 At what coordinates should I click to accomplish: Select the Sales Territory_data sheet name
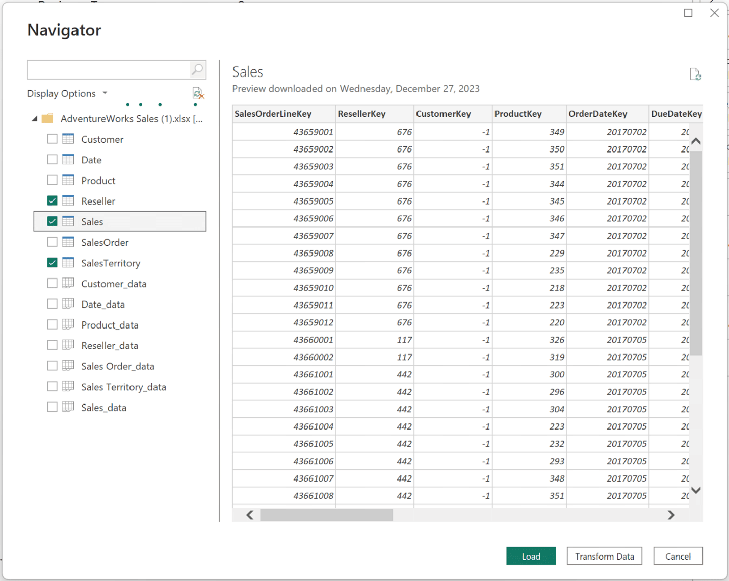tap(124, 387)
